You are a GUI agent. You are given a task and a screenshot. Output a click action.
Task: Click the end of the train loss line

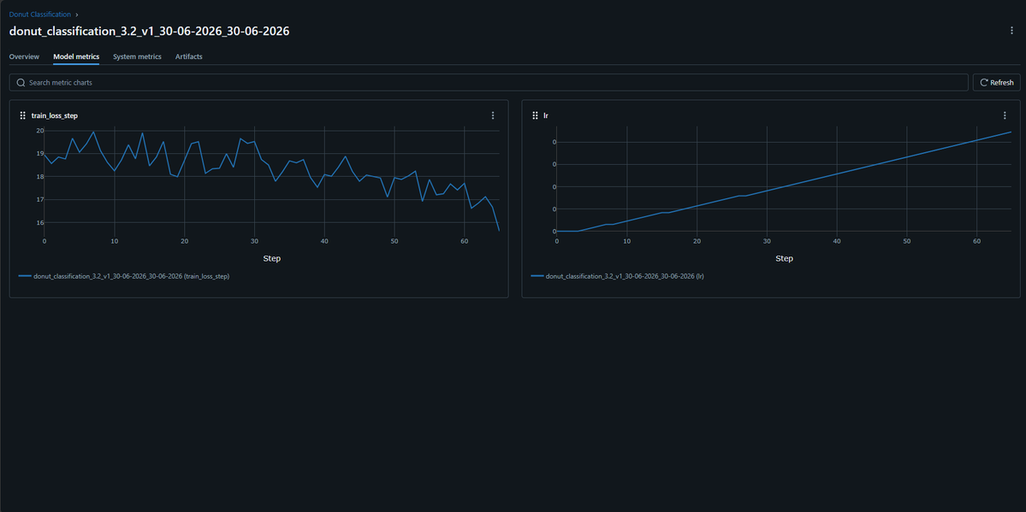pyautogui.click(x=499, y=230)
